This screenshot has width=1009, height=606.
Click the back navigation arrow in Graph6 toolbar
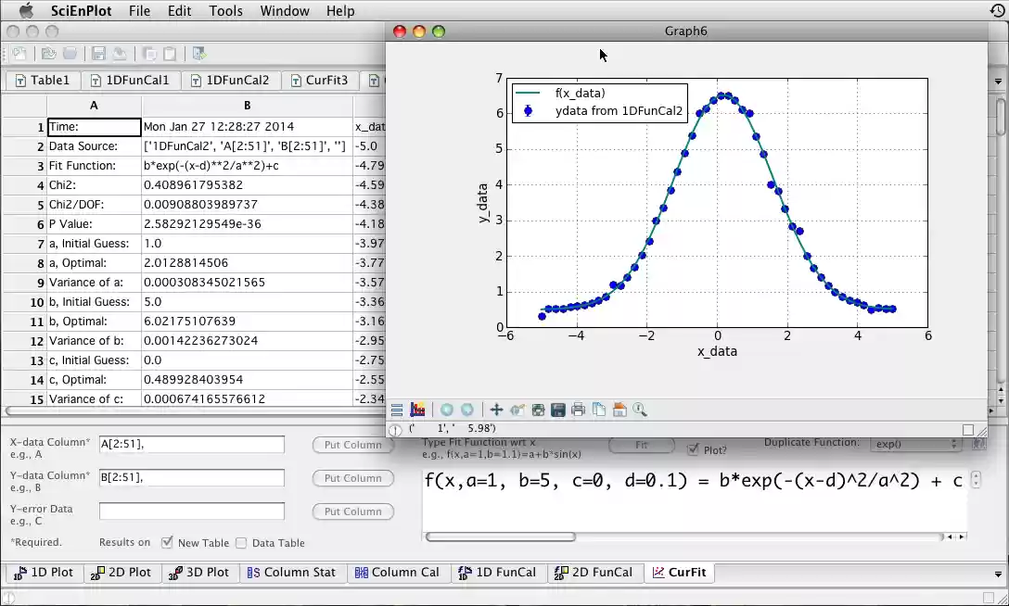pyautogui.click(x=446, y=409)
